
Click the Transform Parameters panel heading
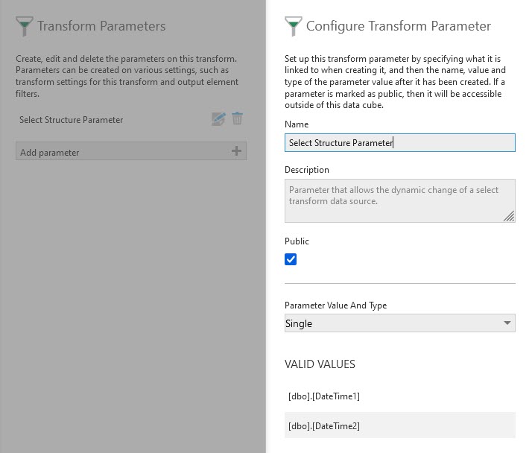point(101,27)
